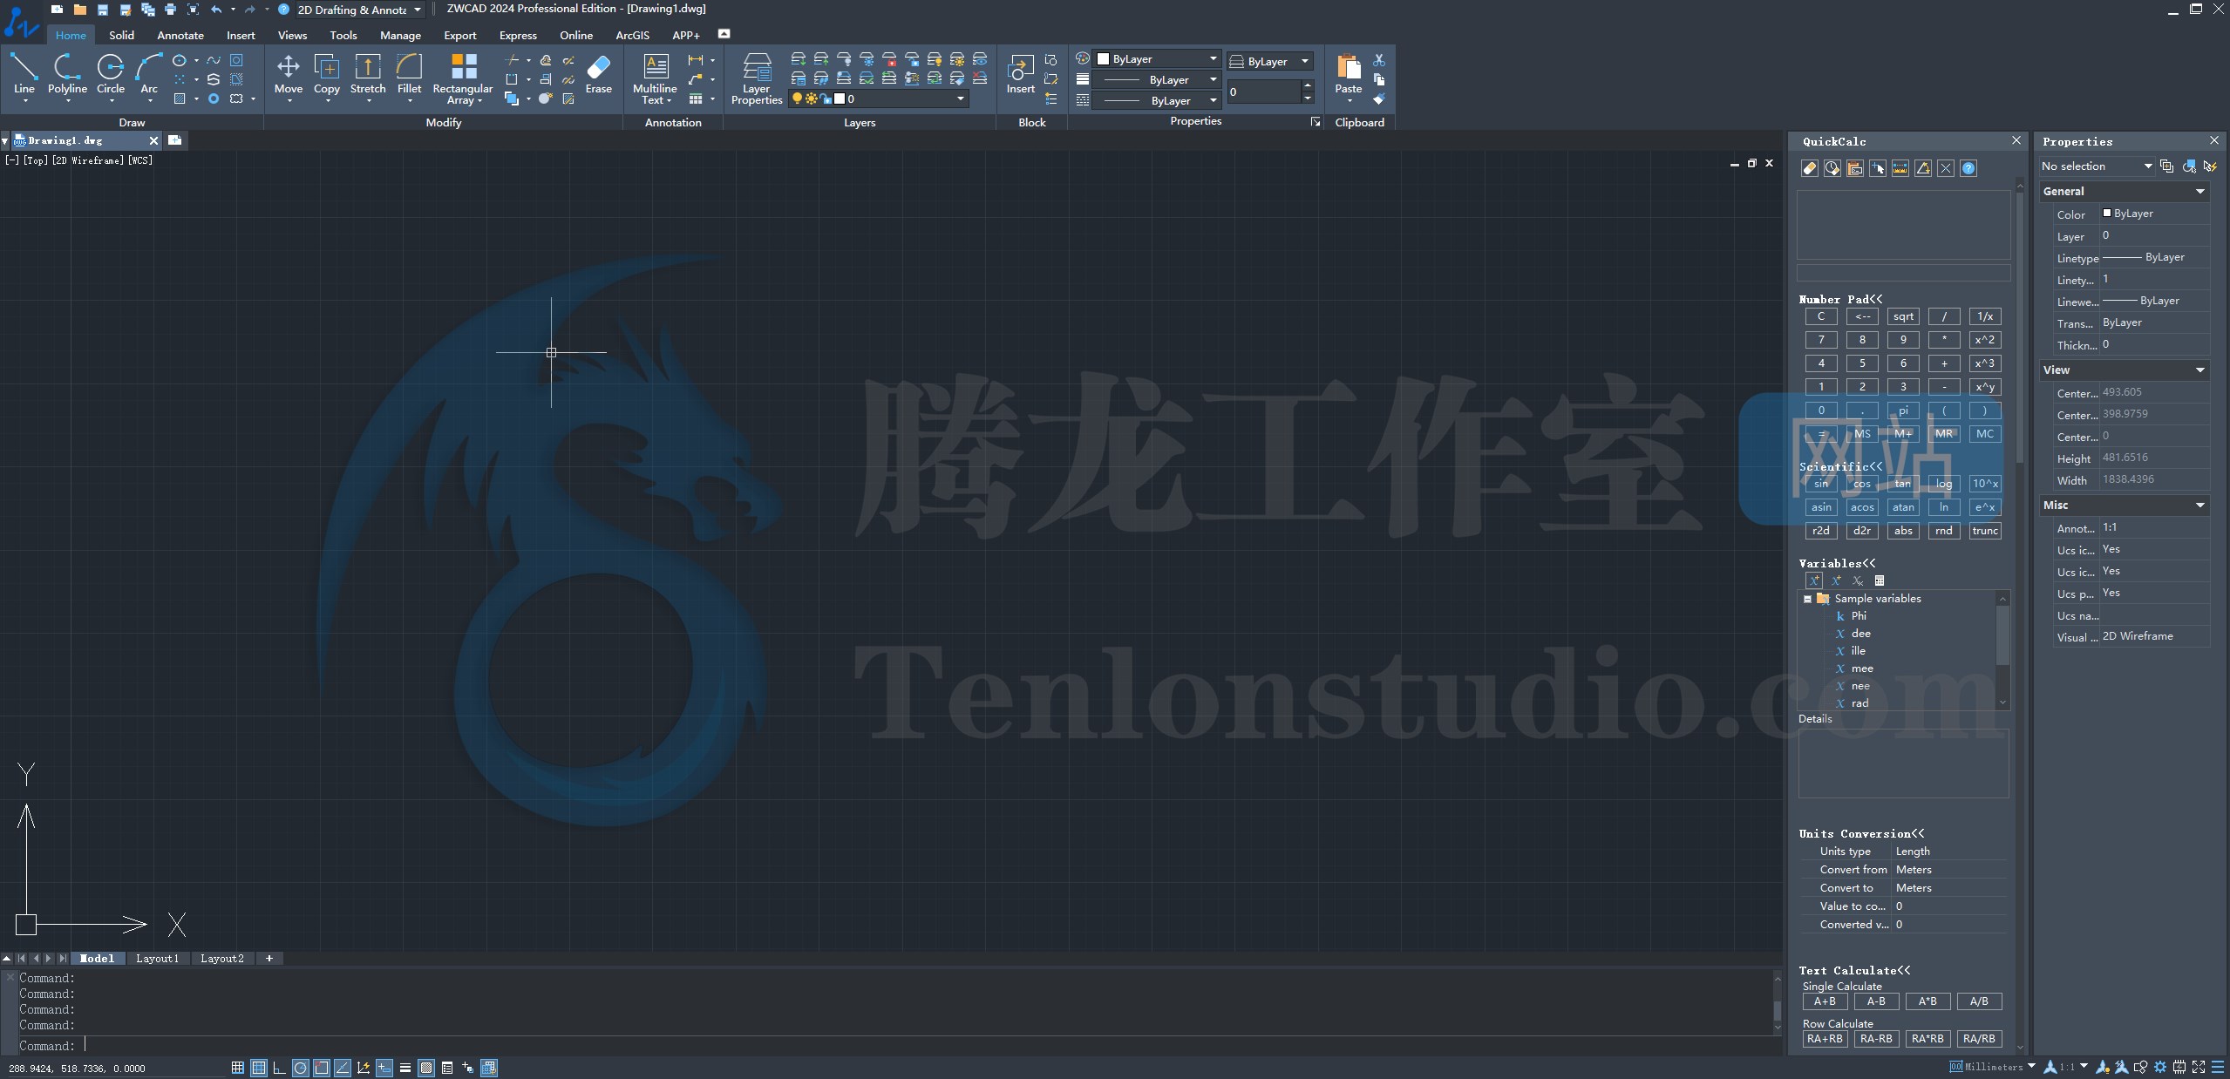Open the Annotate ribbon tab
The height and width of the screenshot is (1079, 2230).
[x=180, y=35]
